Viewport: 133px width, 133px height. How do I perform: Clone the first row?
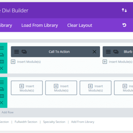(x=2, y=55)
